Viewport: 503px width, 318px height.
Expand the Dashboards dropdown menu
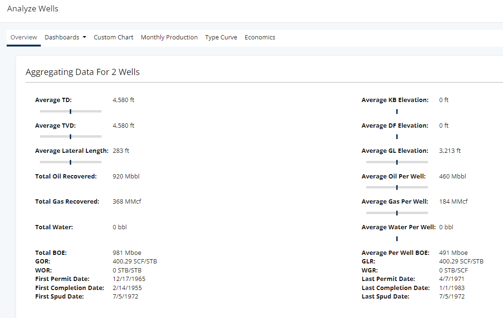(x=65, y=37)
